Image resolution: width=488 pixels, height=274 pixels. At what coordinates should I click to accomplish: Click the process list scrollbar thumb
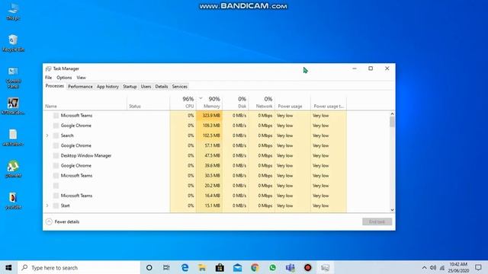pyautogui.click(x=392, y=122)
